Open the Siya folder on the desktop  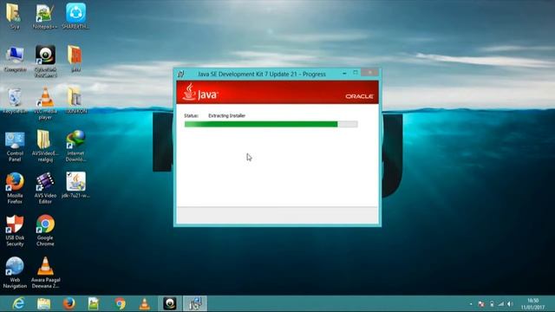[x=14, y=16]
